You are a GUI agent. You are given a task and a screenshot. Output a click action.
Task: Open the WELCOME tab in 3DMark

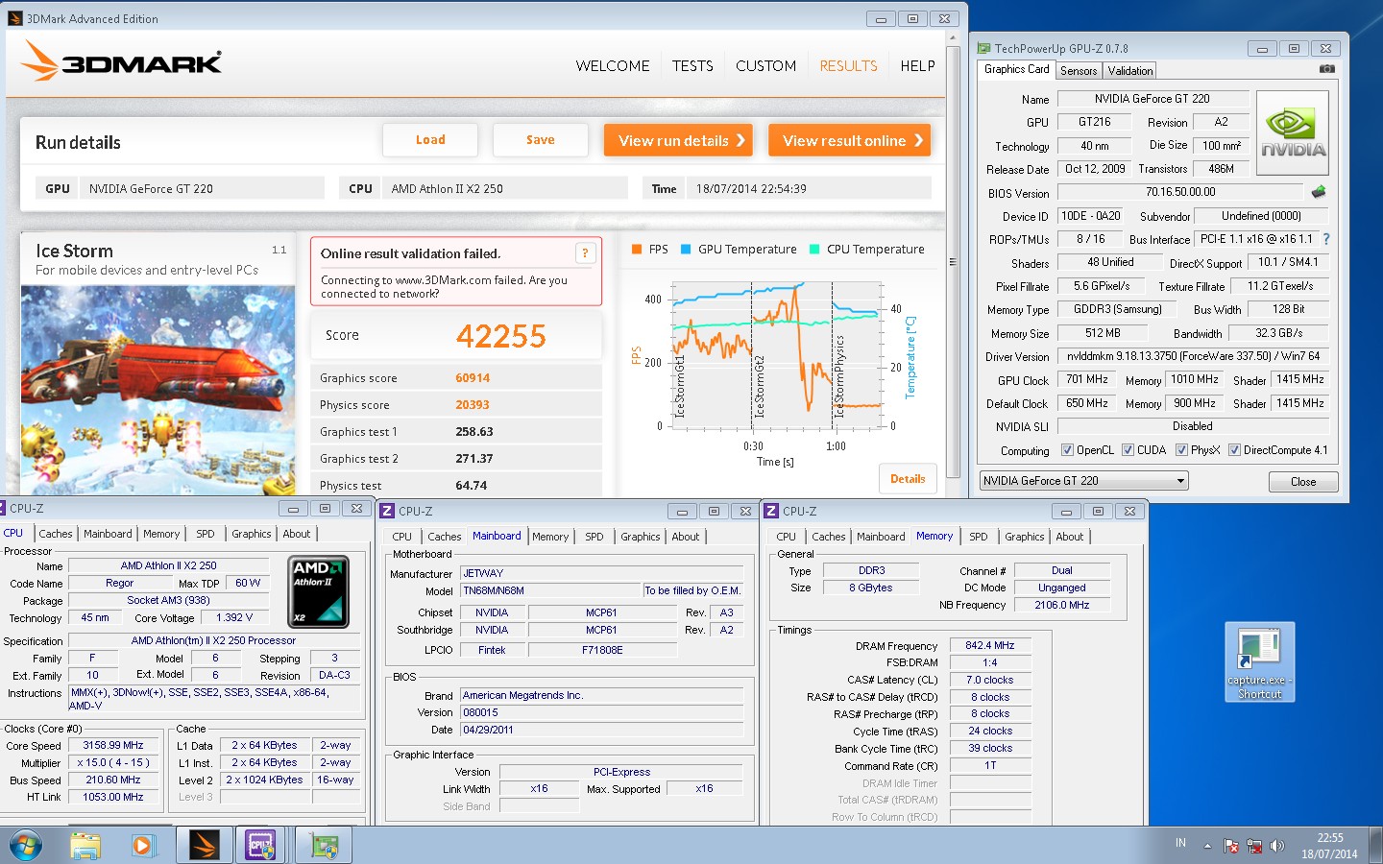613,66
